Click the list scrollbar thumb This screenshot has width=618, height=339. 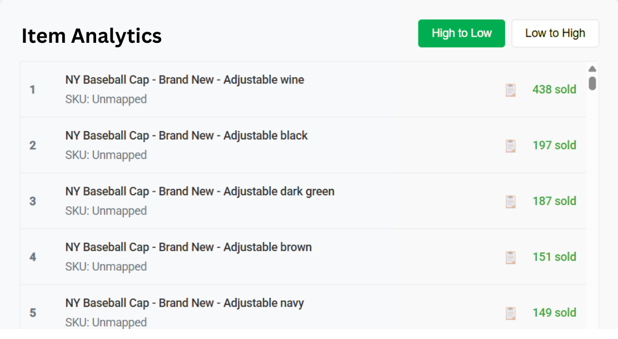[592, 83]
